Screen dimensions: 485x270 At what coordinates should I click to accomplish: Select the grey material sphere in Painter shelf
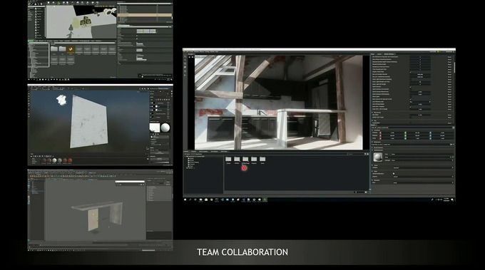(x=60, y=160)
